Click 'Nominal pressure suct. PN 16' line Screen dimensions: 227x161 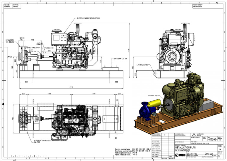tap(126, 153)
